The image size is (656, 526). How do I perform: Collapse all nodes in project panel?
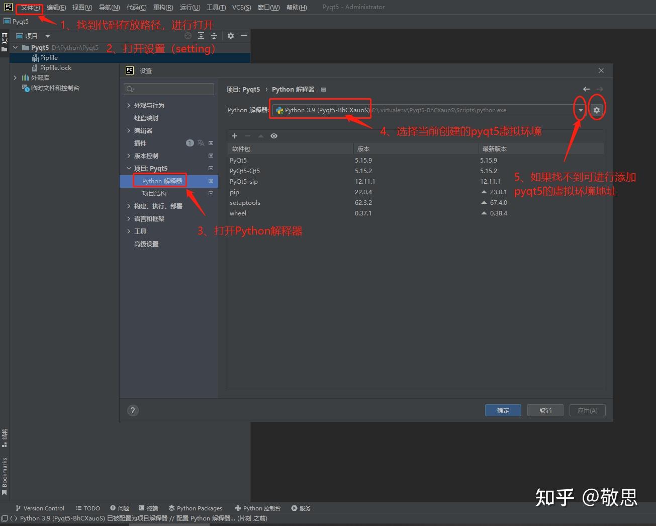pyautogui.click(x=214, y=36)
